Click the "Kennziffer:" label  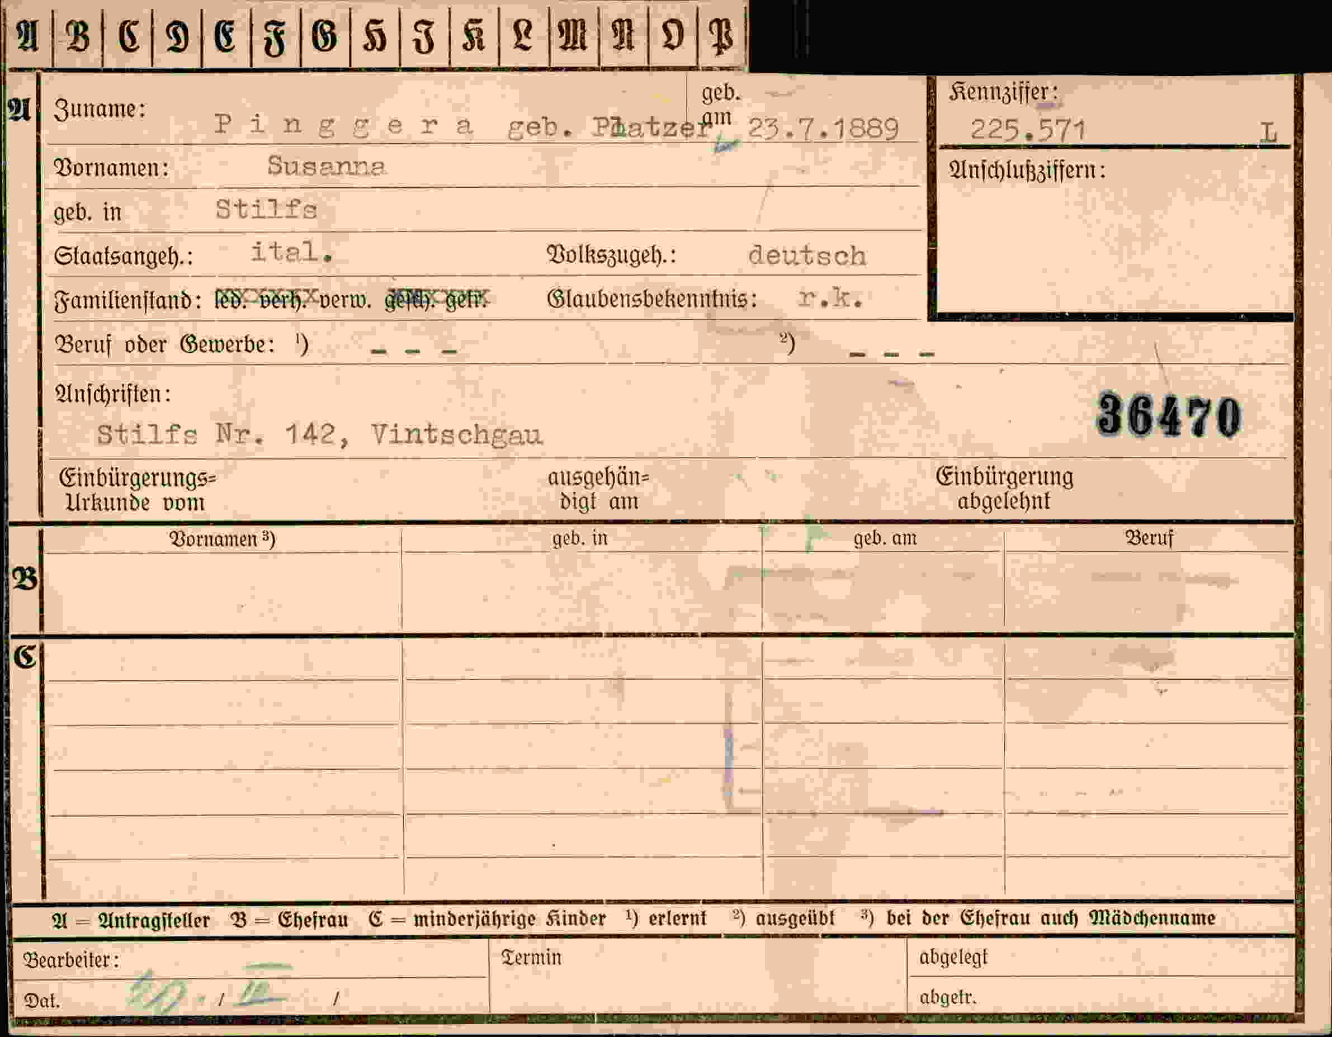[x=1004, y=92]
